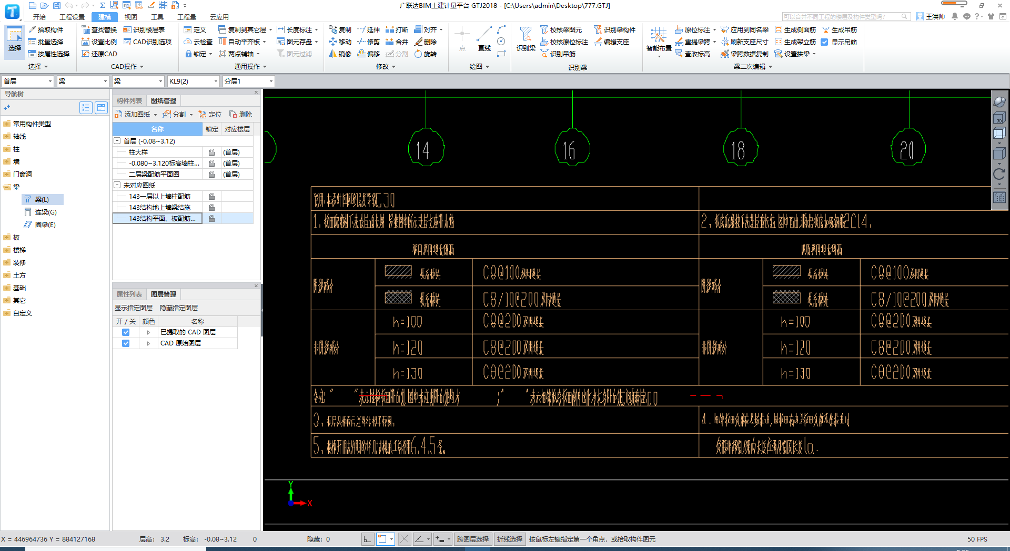This screenshot has height=551, width=1010.
Task: Click 跨图层选择 button in status bar
Action: 473,539
